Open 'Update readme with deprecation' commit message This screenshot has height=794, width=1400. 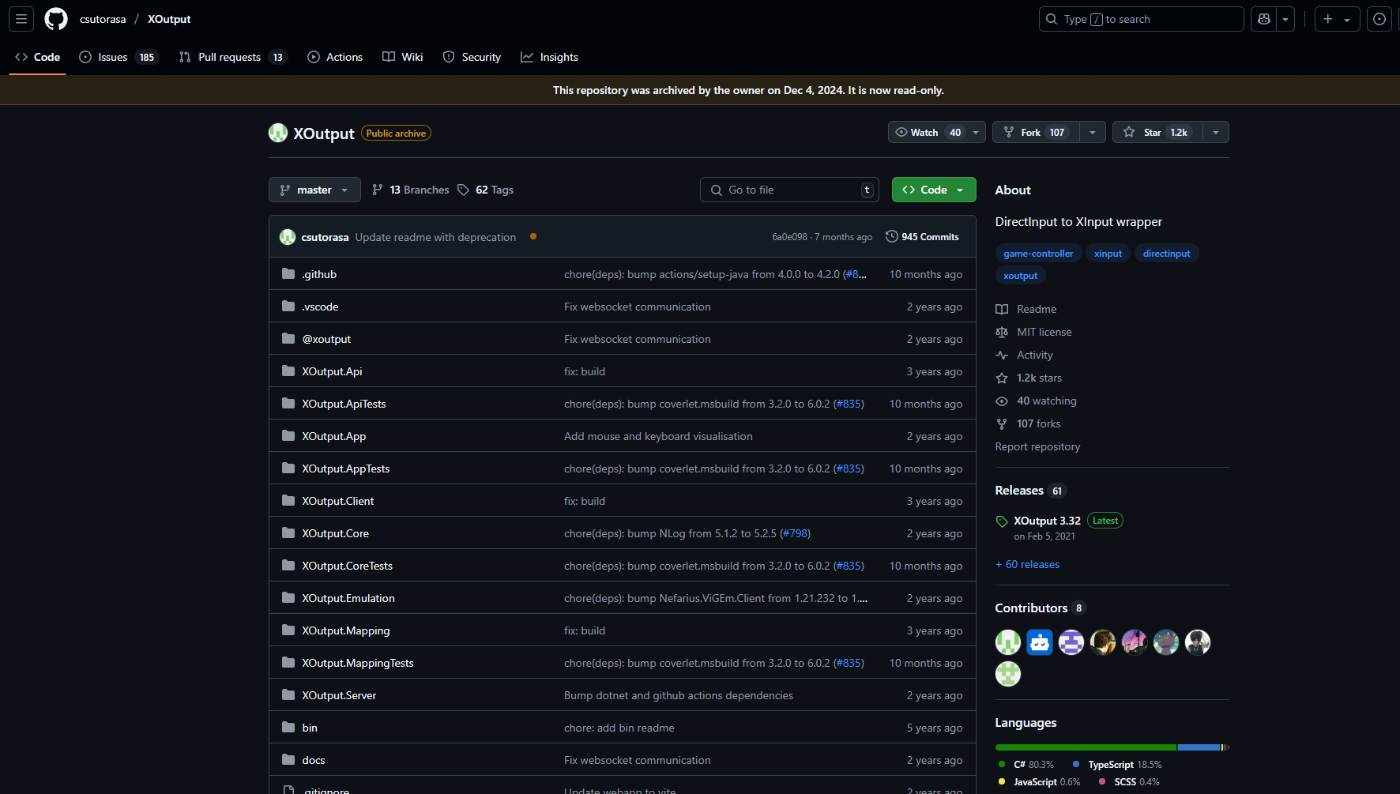[x=435, y=237]
